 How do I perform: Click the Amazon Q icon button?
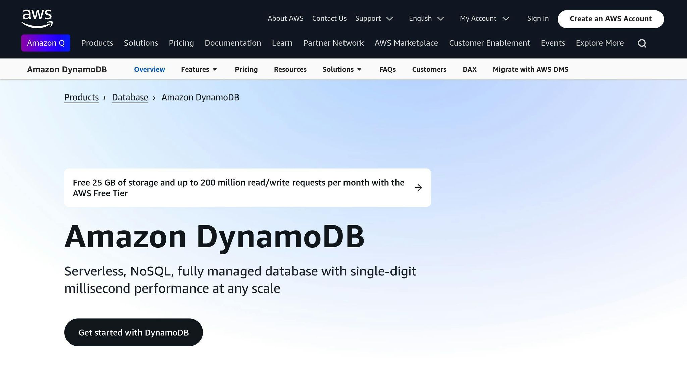(x=46, y=43)
